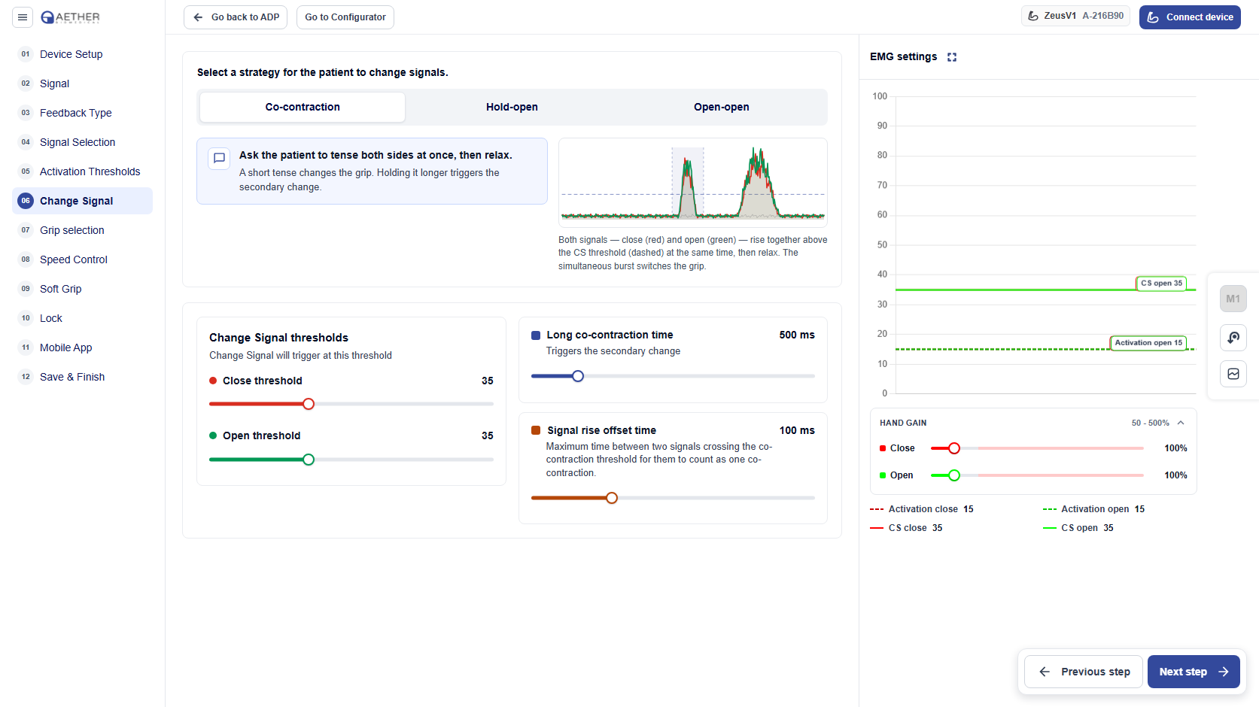Click Close threshold slider handle
The width and height of the screenshot is (1259, 707).
point(309,404)
